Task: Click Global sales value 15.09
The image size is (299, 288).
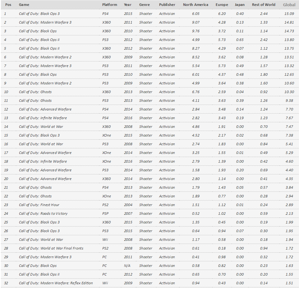Action: 289,14
